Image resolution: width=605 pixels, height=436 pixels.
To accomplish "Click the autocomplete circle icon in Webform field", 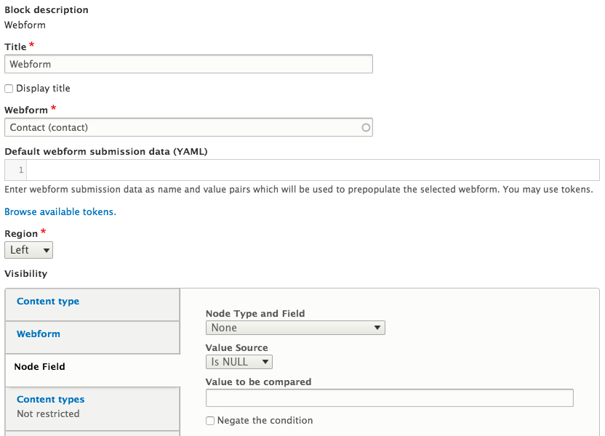I will 366,127.
